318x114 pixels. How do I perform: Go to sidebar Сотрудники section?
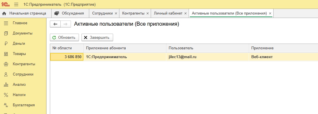coord(23,74)
